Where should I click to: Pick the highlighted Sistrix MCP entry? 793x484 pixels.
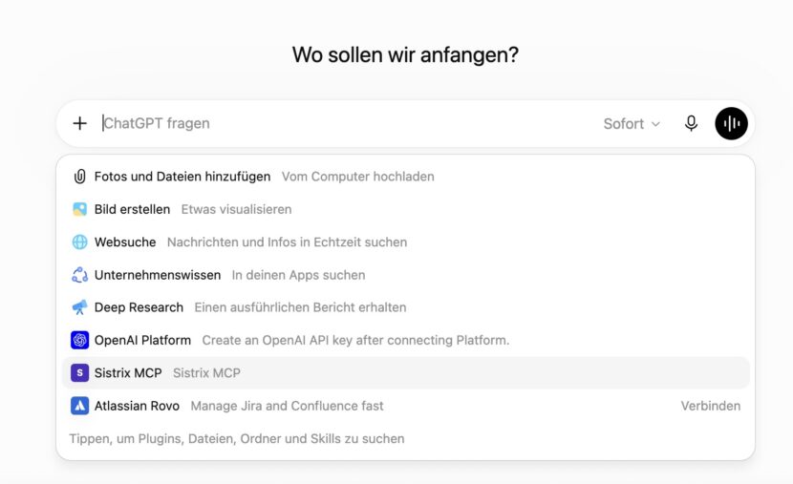pos(406,373)
